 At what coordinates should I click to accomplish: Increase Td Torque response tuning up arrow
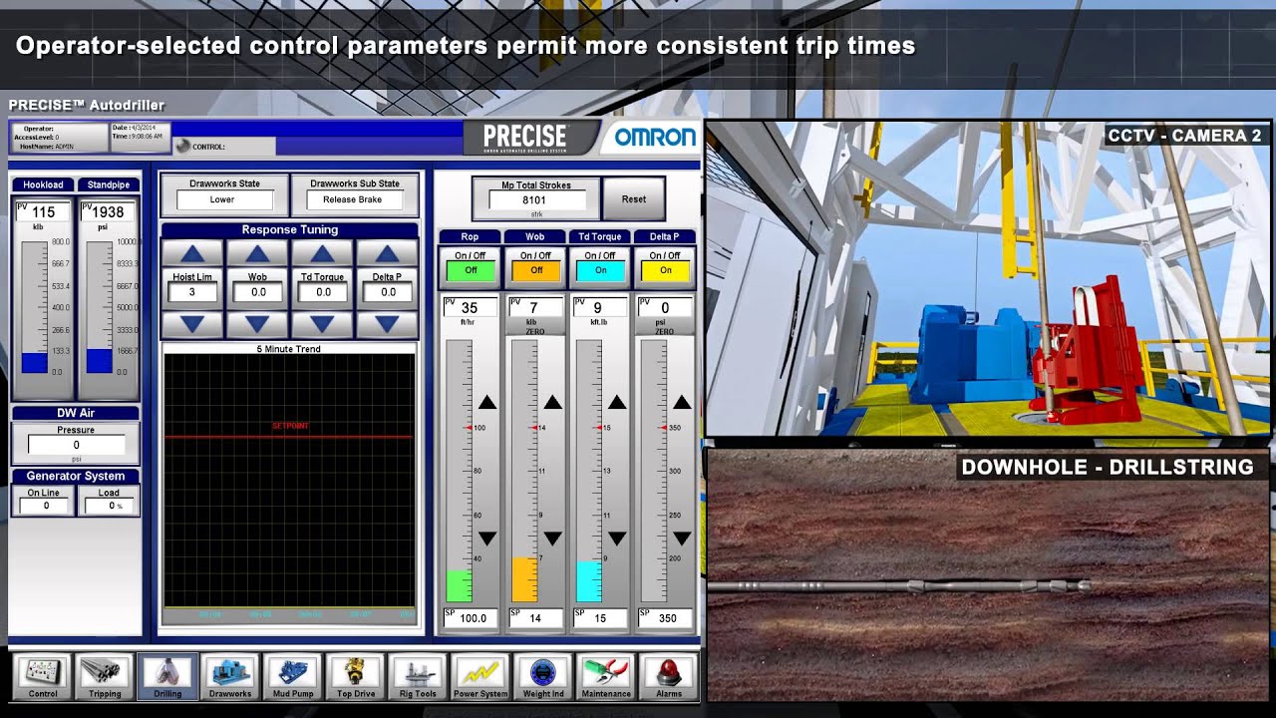coord(322,253)
